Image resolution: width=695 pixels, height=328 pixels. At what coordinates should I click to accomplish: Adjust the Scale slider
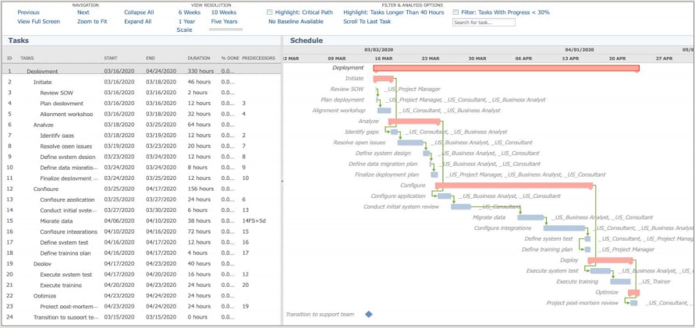pyautogui.click(x=225, y=30)
